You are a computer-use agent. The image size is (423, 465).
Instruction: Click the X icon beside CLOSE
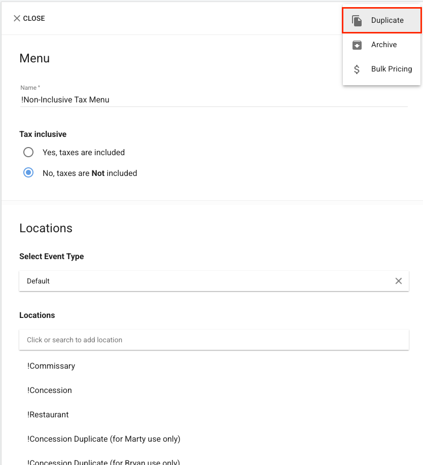[x=17, y=18]
